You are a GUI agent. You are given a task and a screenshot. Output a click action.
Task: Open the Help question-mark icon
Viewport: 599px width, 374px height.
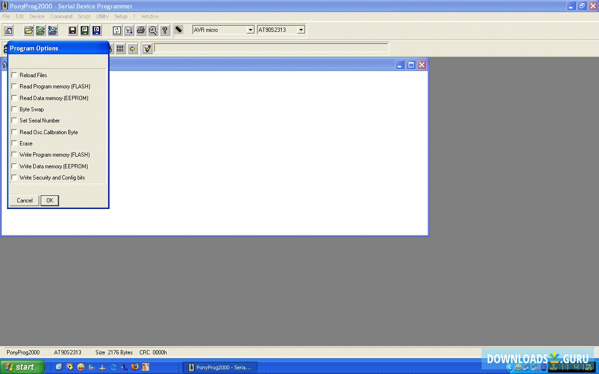pyautogui.click(x=165, y=30)
